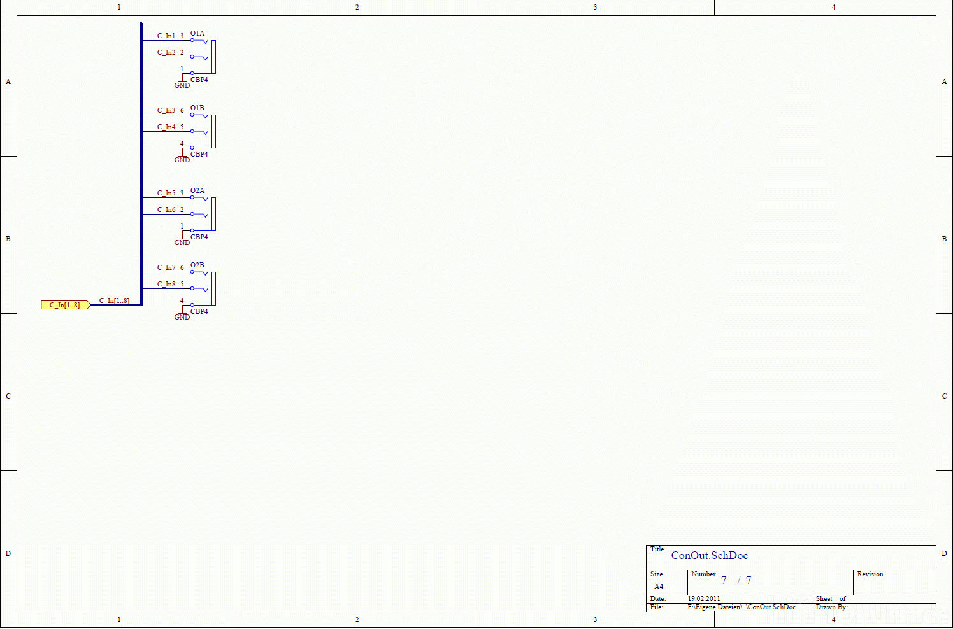Click the A4 size field
Image resolution: width=953 pixels, height=629 pixels.
click(659, 586)
